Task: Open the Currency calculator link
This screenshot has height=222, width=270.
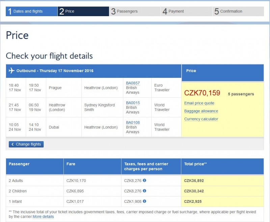Action: click(201, 119)
